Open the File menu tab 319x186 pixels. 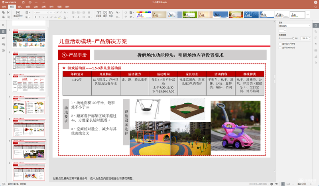click(4, 7)
